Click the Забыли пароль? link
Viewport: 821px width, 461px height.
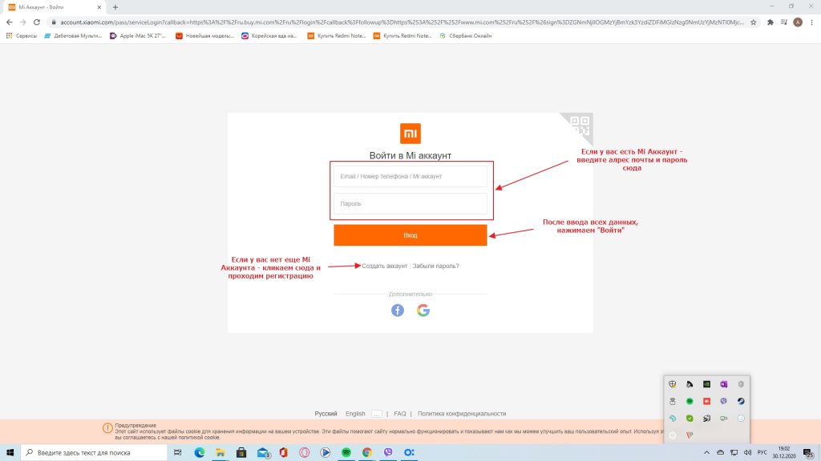pyautogui.click(x=436, y=266)
